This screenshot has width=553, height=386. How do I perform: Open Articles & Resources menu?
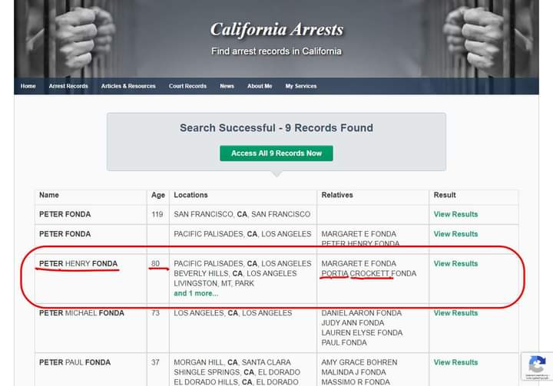coord(128,86)
